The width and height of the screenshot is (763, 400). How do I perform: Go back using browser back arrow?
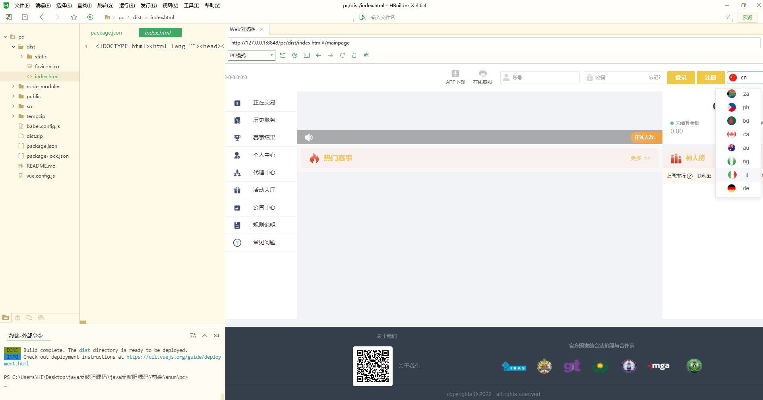pos(318,55)
